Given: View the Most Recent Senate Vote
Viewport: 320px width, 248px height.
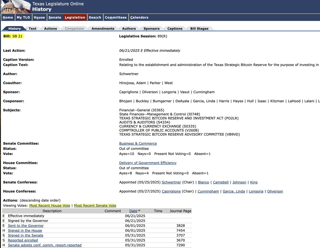Looking at the screenshot, I should pos(95,206).
